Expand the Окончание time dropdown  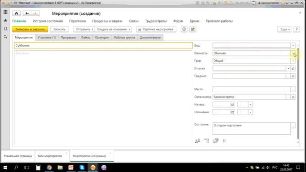[x=251, y=112]
